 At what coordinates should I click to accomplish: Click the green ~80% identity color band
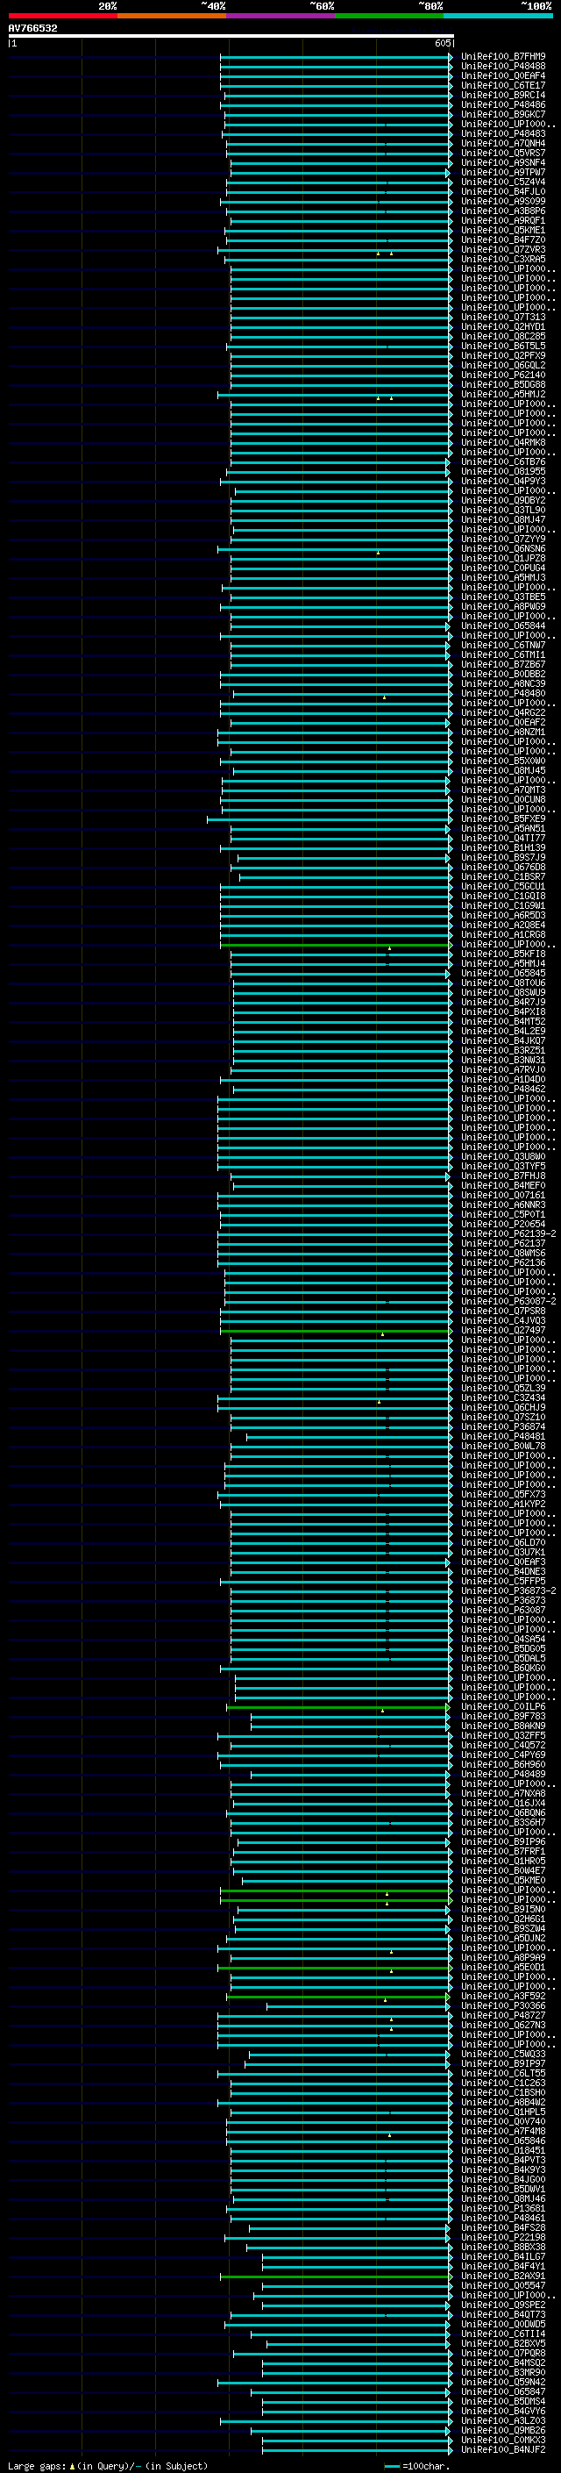click(x=389, y=16)
